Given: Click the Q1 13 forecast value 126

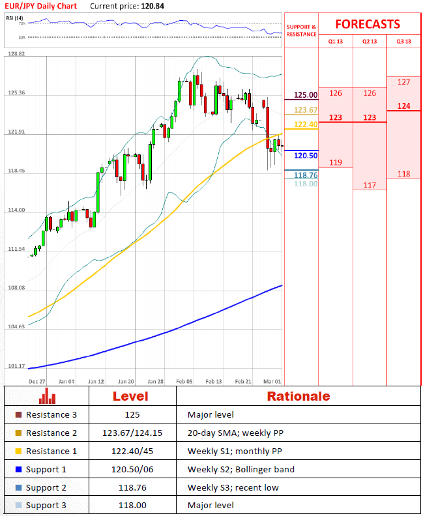Looking at the screenshot, I should coord(336,93).
